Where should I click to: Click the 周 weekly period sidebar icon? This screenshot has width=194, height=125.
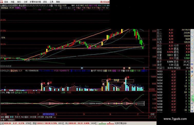[192, 111]
